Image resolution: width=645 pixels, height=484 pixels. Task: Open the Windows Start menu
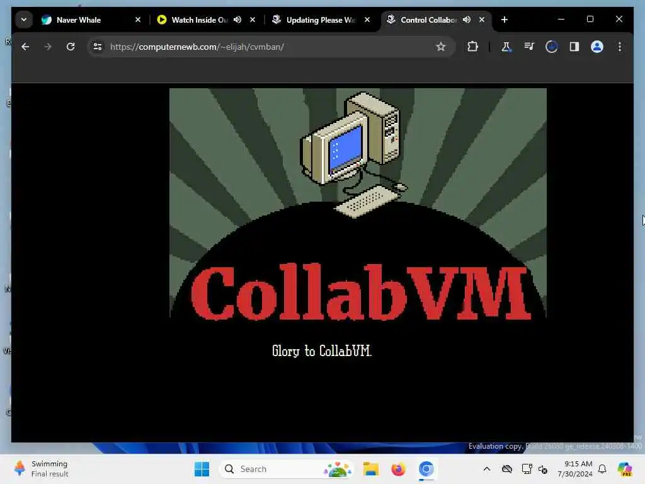(x=202, y=469)
